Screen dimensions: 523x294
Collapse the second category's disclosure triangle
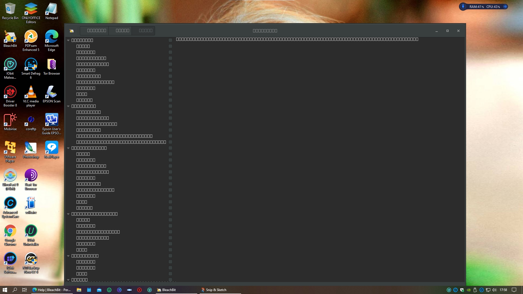[x=68, y=106]
